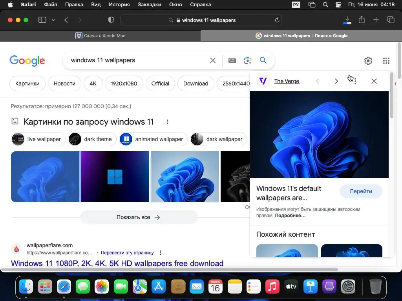Open the purple Windows logo thumbnail
402x301 pixels.
click(x=115, y=177)
